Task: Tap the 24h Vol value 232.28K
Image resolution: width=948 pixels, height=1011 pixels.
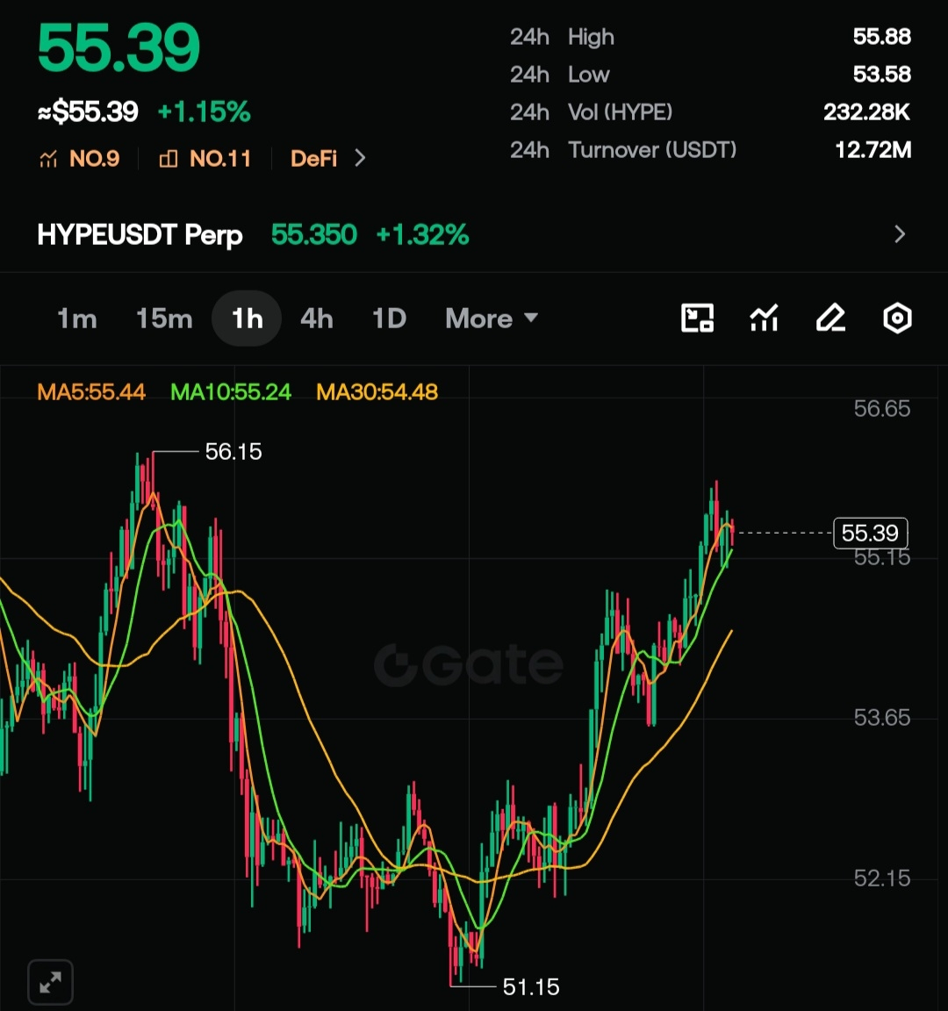Action: click(x=866, y=112)
